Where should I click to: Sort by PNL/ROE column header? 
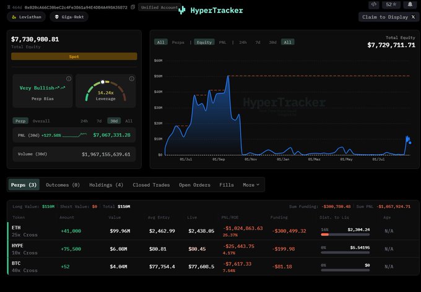pyautogui.click(x=230, y=217)
